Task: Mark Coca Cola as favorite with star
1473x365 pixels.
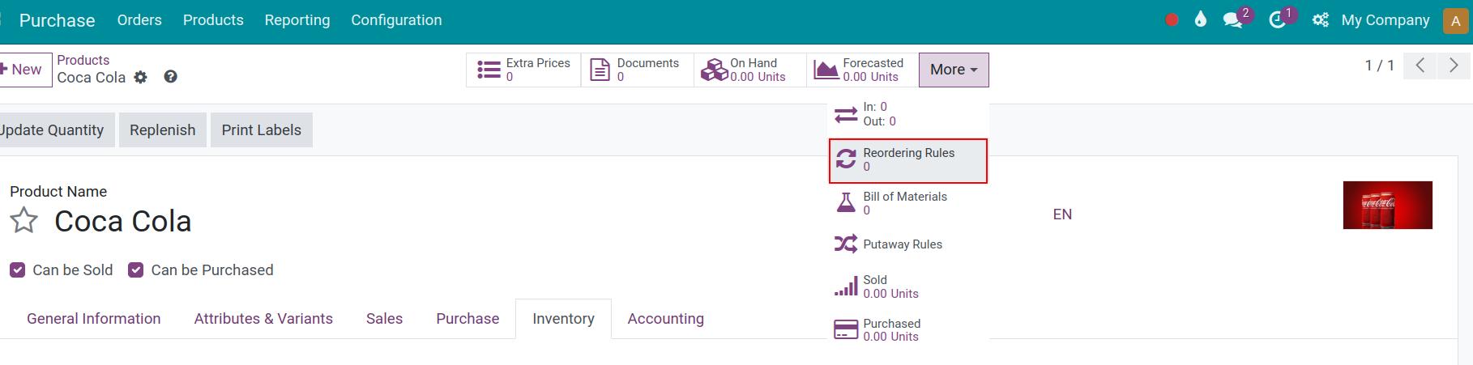Action: coord(24,220)
